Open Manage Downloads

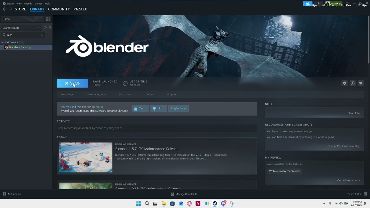pyautogui.click(x=184, y=194)
